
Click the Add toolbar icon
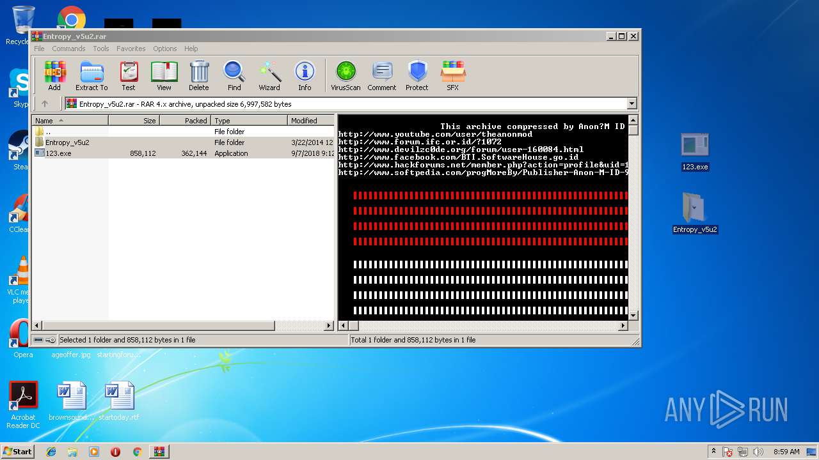tap(54, 76)
